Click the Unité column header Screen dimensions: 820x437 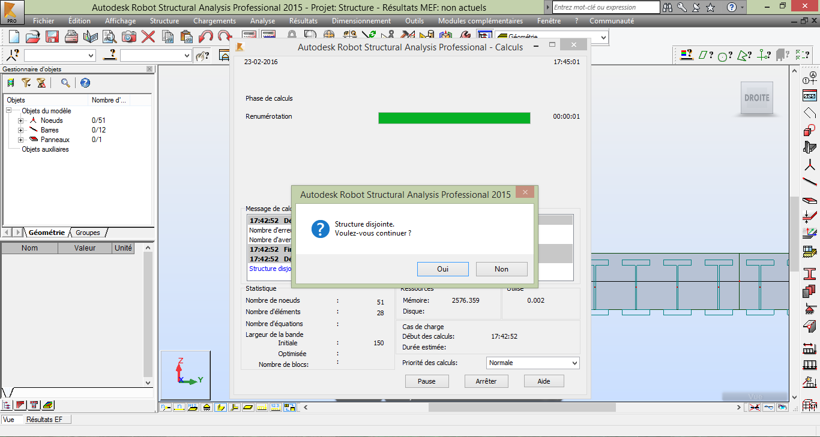click(123, 248)
